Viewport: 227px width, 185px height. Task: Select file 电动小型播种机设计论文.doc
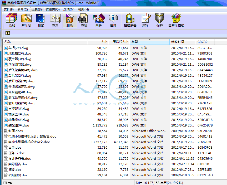pos(29,142)
